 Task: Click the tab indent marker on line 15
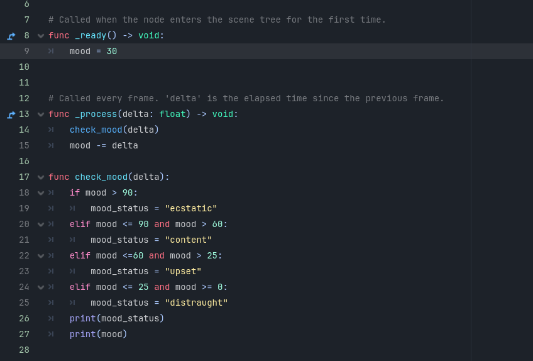pos(51,146)
